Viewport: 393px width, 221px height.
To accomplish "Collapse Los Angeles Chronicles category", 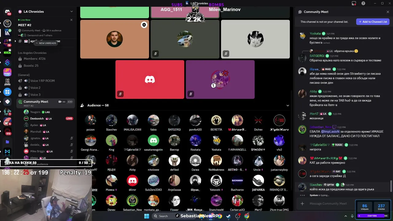I will (x=32, y=53).
